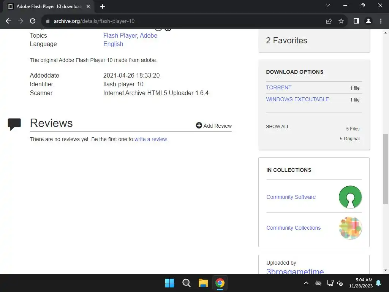Open the Community Software collection link
This screenshot has height=292, width=389.
click(x=291, y=197)
